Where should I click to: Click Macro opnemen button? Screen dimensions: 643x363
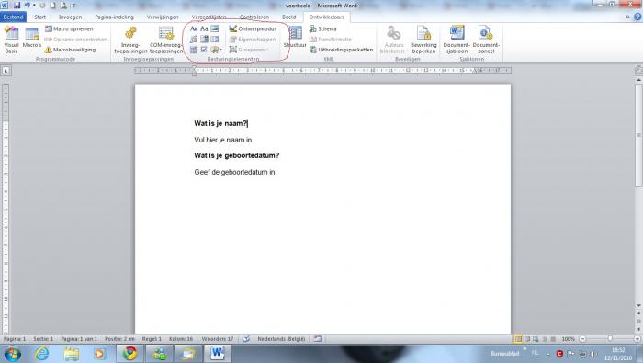click(x=69, y=28)
